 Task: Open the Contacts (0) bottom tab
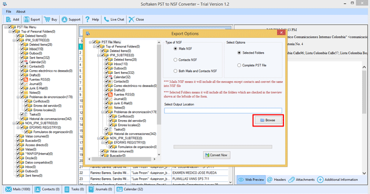47,189
